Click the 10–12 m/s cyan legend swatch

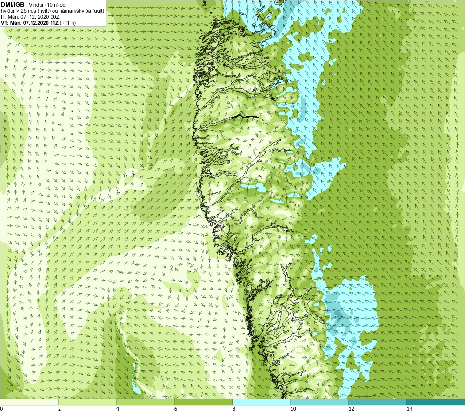click(x=320, y=402)
